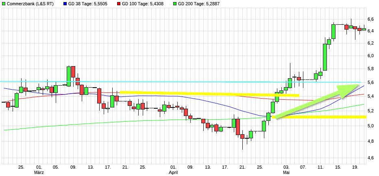This screenshot has height=176, width=379.
Task: Select the 'GD 100 Tage: 5,4308' legend text
Action: [142, 4]
